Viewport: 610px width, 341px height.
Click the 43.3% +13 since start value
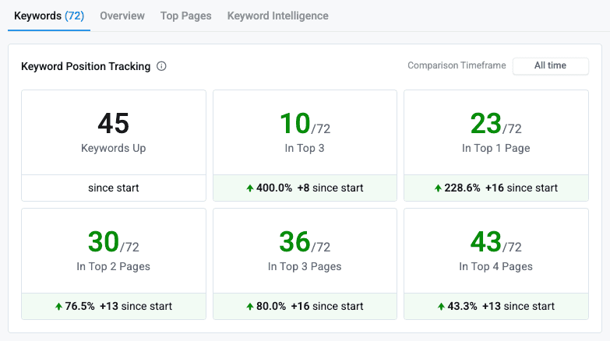coord(496,306)
